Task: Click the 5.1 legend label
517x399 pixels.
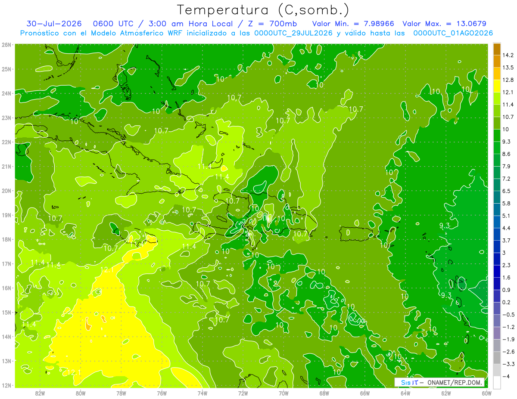Action: pos(506,216)
